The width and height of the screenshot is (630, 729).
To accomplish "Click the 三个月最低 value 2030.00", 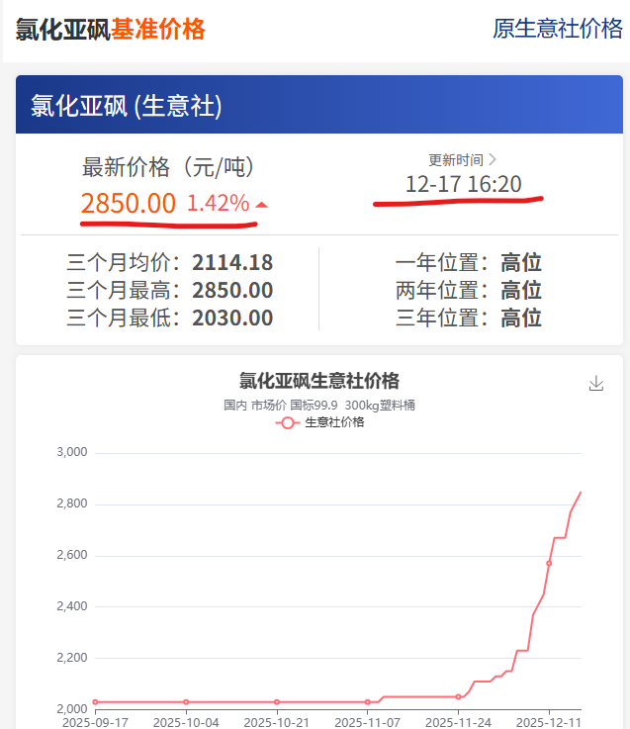I will (232, 318).
